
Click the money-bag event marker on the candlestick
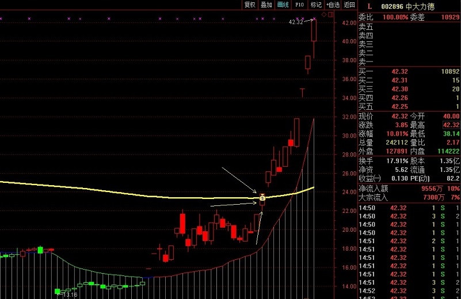[262, 197]
